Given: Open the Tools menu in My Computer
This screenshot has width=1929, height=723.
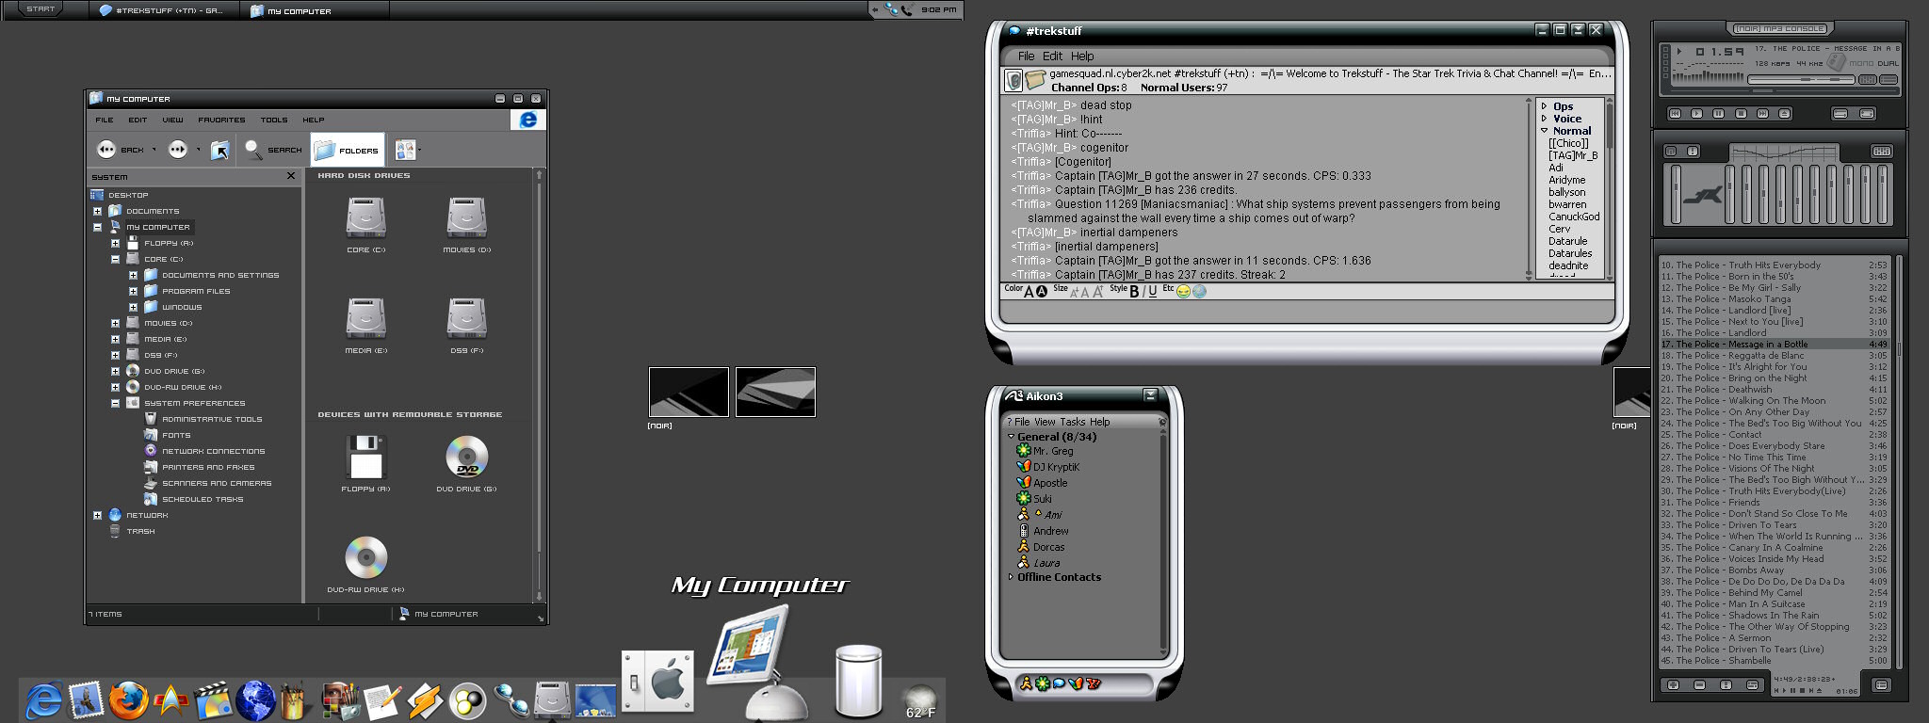Looking at the screenshot, I should (x=274, y=120).
